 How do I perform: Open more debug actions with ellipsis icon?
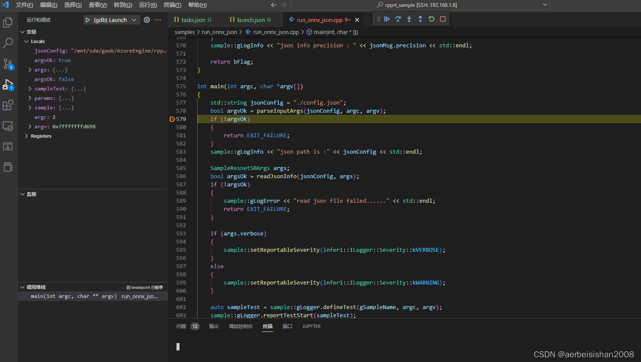158,19
